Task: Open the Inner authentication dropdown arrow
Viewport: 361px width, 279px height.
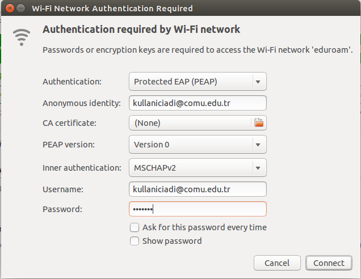Action: (258, 168)
